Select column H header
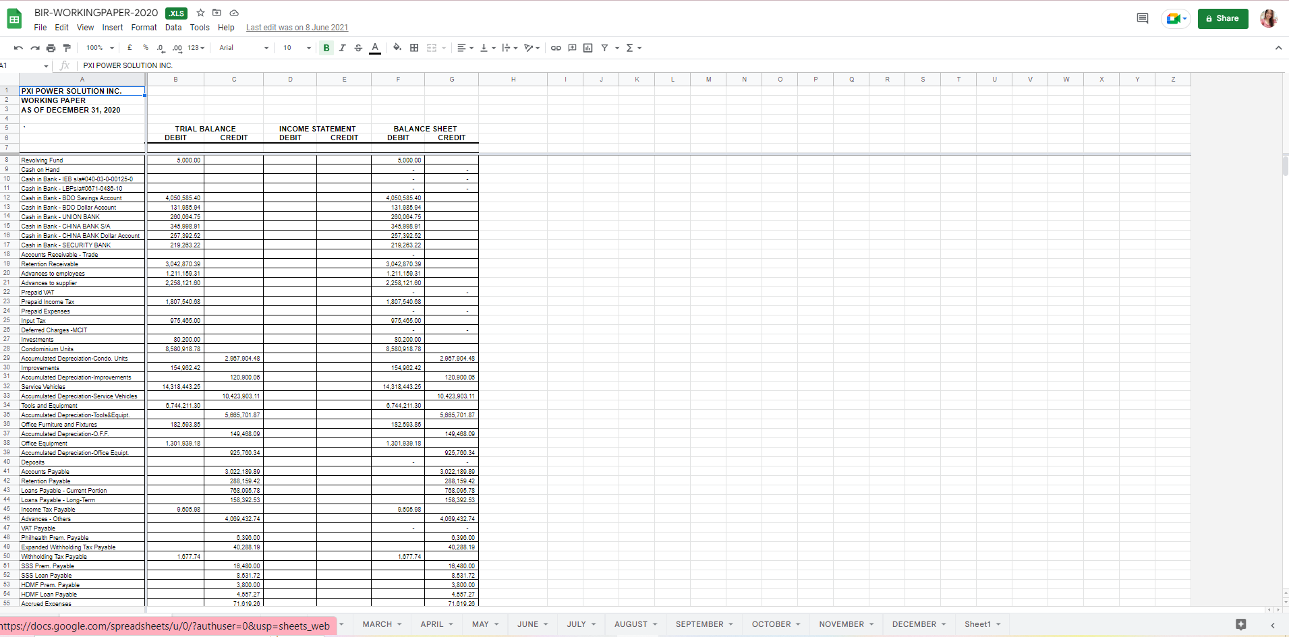Screen dimensions: 1289x637 [513, 80]
